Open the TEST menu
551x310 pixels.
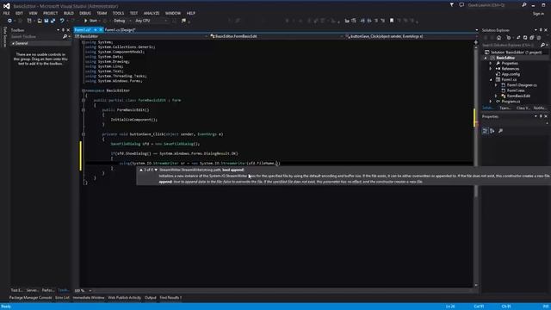point(133,13)
